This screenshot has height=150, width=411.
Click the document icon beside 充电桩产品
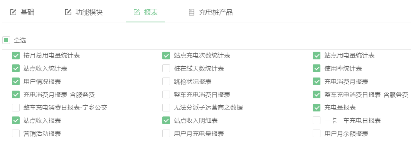(192, 12)
